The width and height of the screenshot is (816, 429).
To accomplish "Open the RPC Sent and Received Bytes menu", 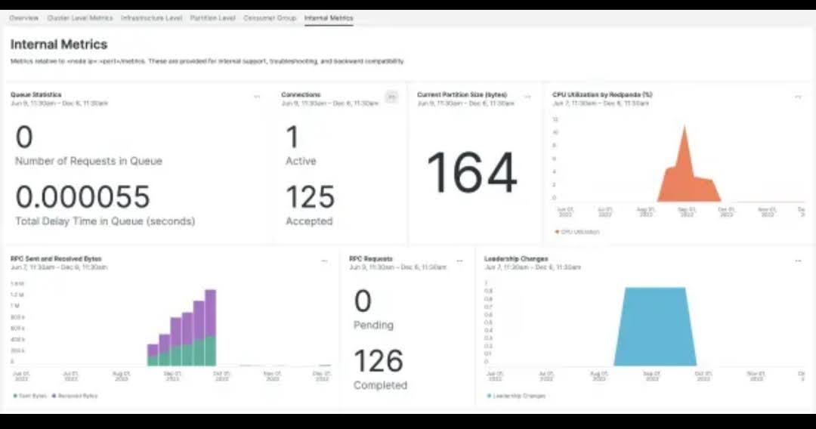I will (324, 261).
